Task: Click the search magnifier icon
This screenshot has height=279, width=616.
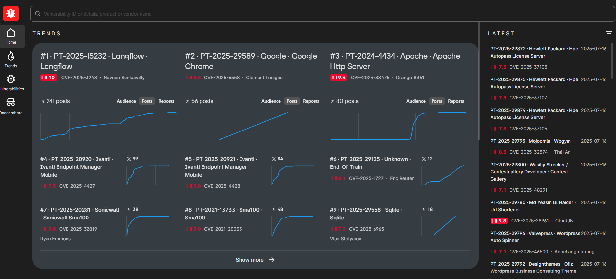Action: tap(38, 14)
